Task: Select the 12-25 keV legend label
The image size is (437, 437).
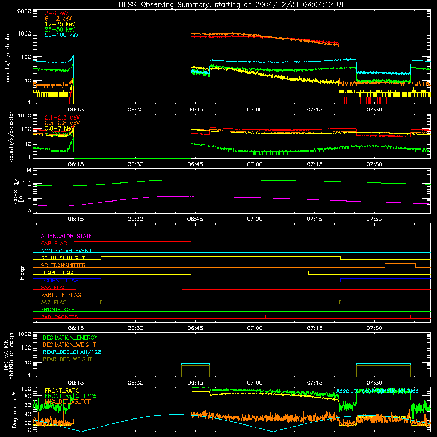Action: coord(60,24)
